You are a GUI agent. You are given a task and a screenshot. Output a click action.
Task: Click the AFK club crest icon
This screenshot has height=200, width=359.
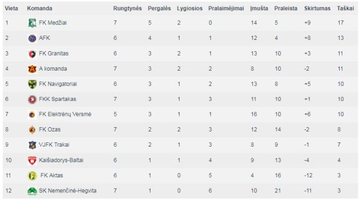(x=32, y=38)
